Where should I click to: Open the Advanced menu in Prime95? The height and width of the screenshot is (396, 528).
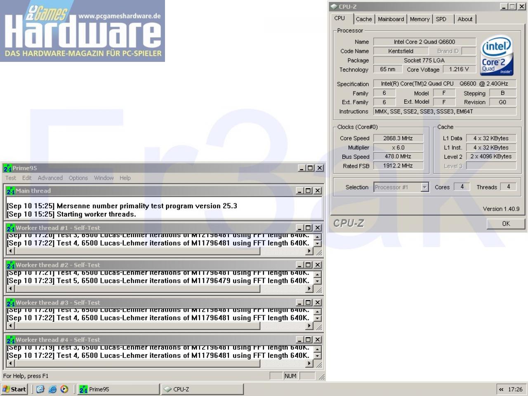pyautogui.click(x=50, y=178)
